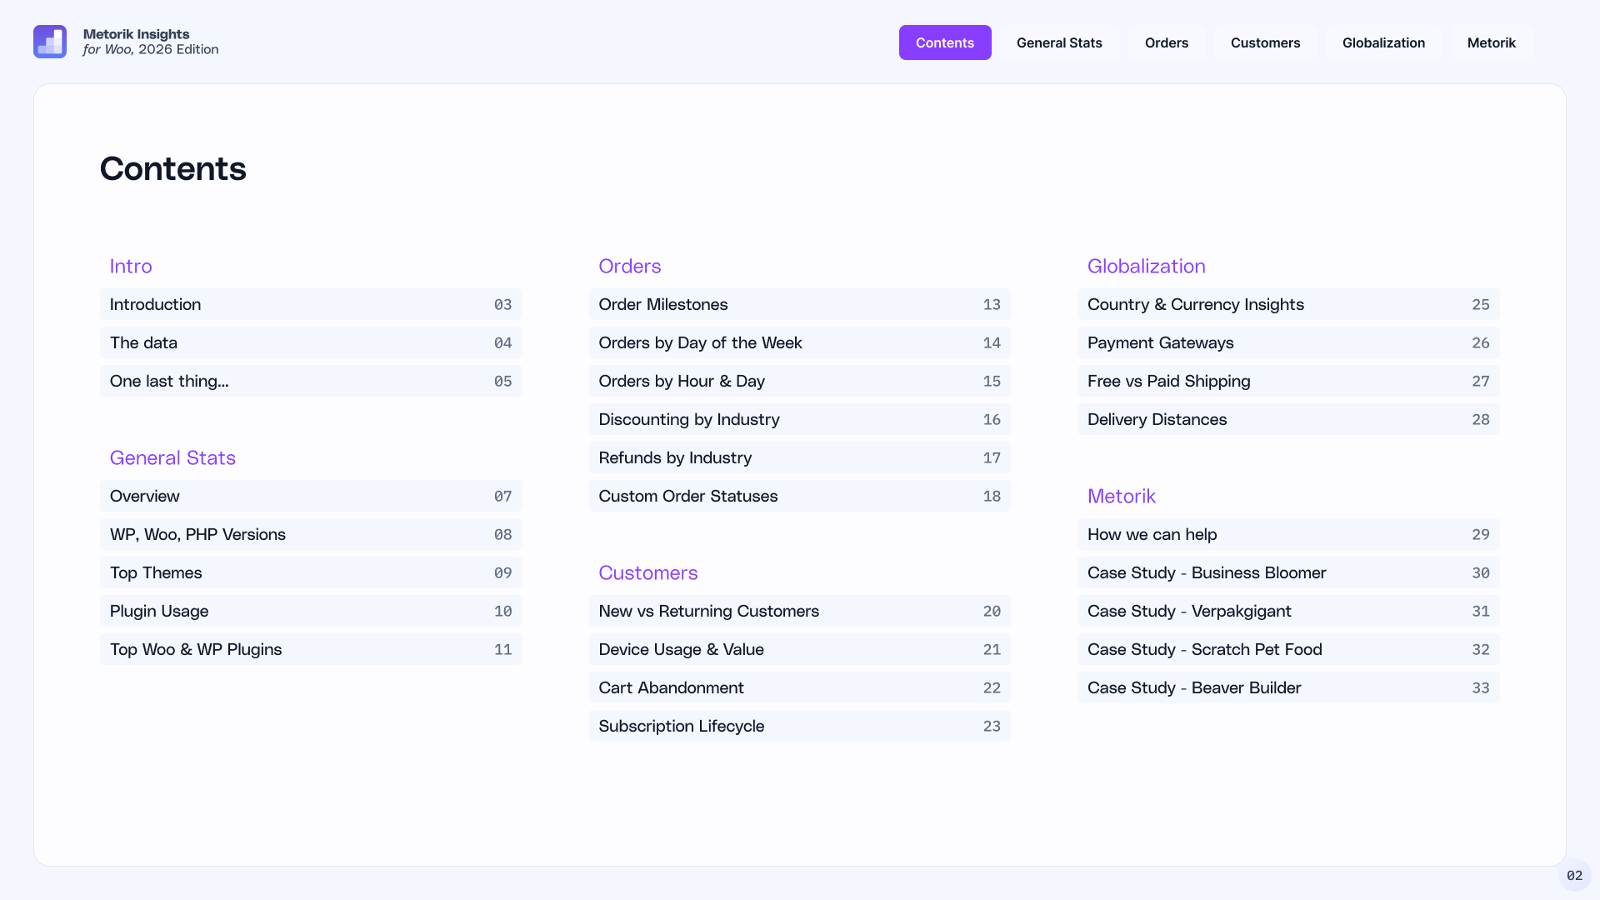Image resolution: width=1600 pixels, height=900 pixels.
Task: Click the page number badge showing 02
Action: point(1574,876)
